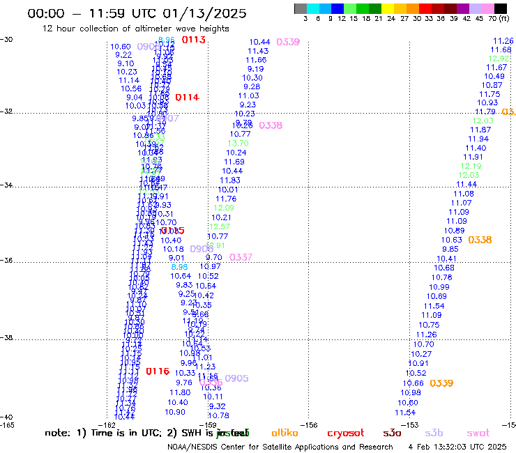Click the '4 Feb 13:32:03 UTC 2025' timestamp
Image resolution: width=516 pixels, height=453 pixels.
[457, 447]
